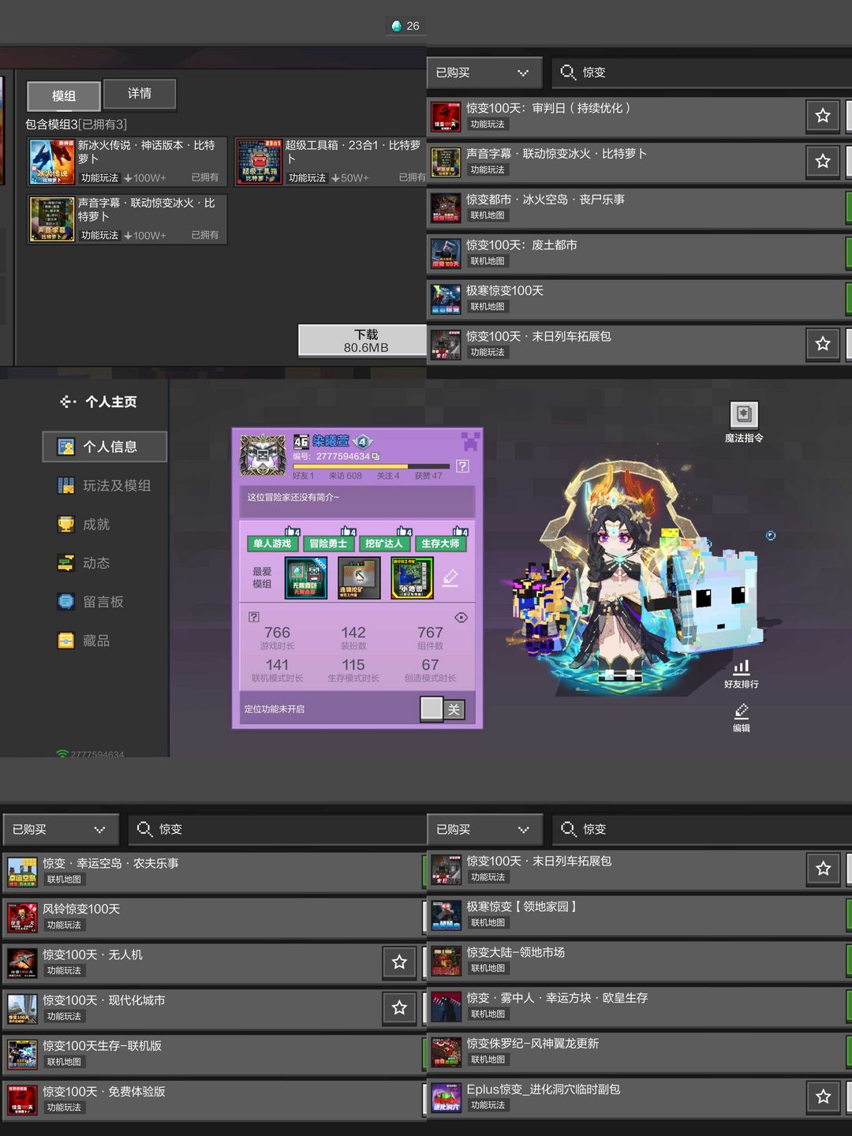This screenshot has height=1136, width=852.
Task: Toggle favorite star for Eplus惊变 进化洞穴
Action: 823,1097
